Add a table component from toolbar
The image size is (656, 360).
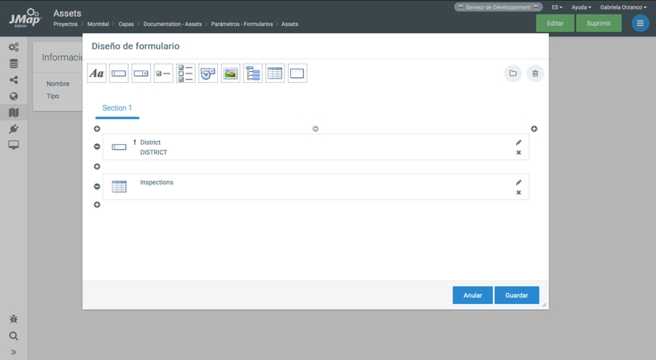(275, 73)
